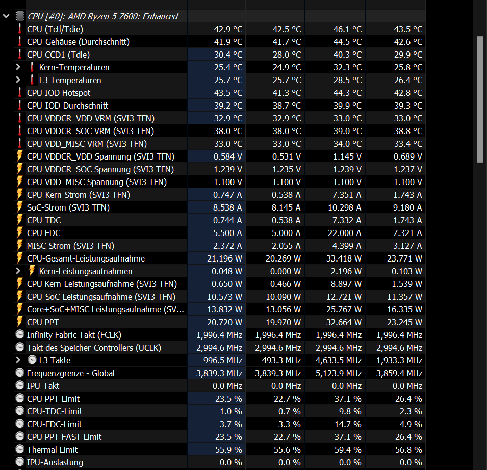487x470 pixels.
Task: Click lightning icon of CPU TDC
Action: (x=19, y=220)
